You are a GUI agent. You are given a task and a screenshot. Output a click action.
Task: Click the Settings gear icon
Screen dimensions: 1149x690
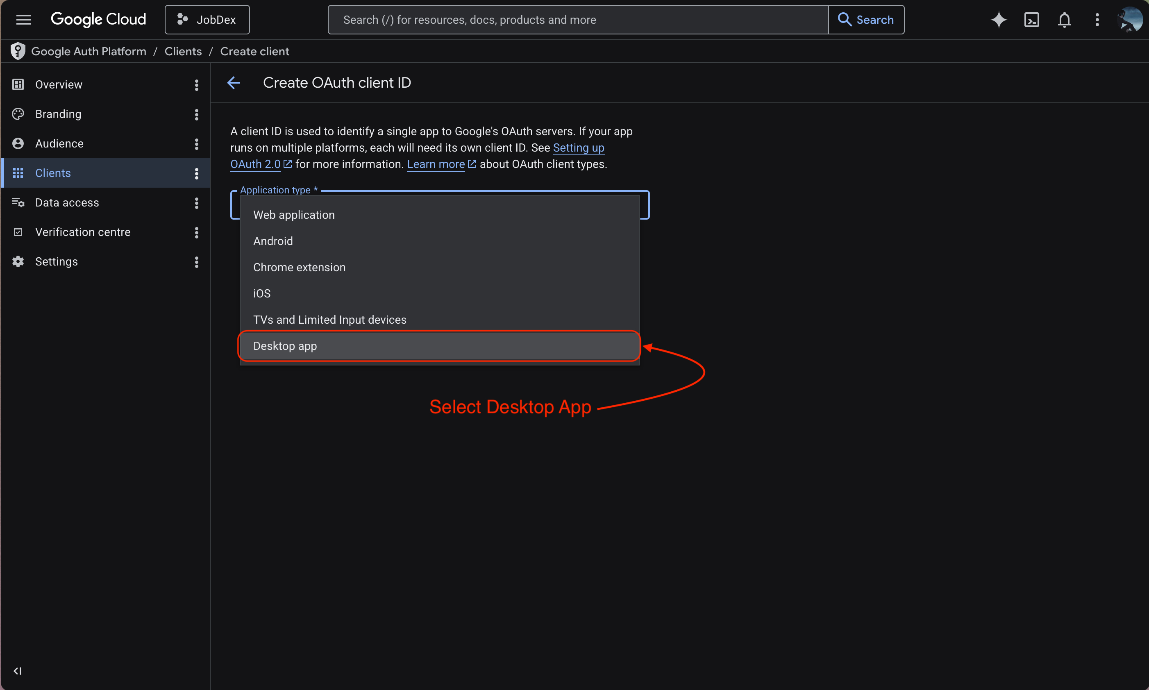click(18, 262)
